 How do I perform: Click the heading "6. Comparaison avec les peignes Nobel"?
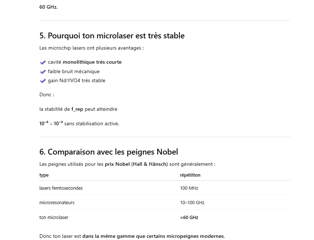pyautogui.click(x=109, y=152)
